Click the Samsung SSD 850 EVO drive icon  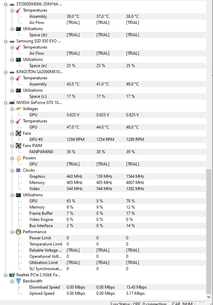point(12,41)
